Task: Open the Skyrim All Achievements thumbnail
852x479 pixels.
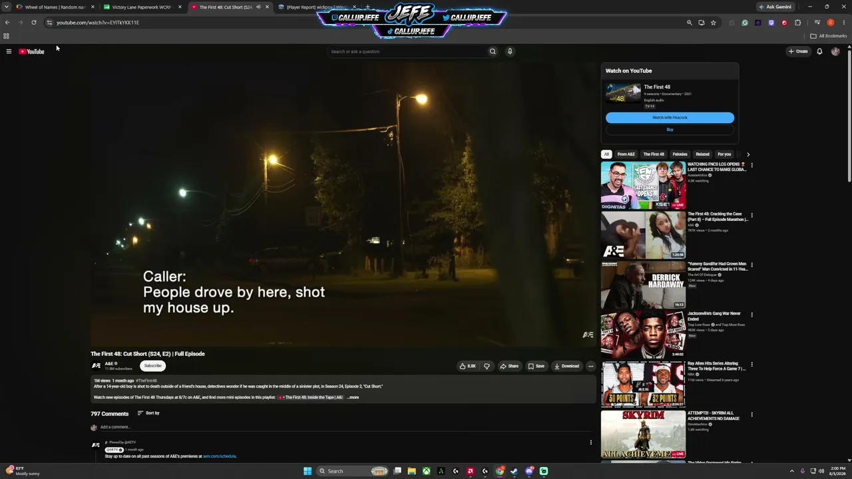Action: click(643, 434)
